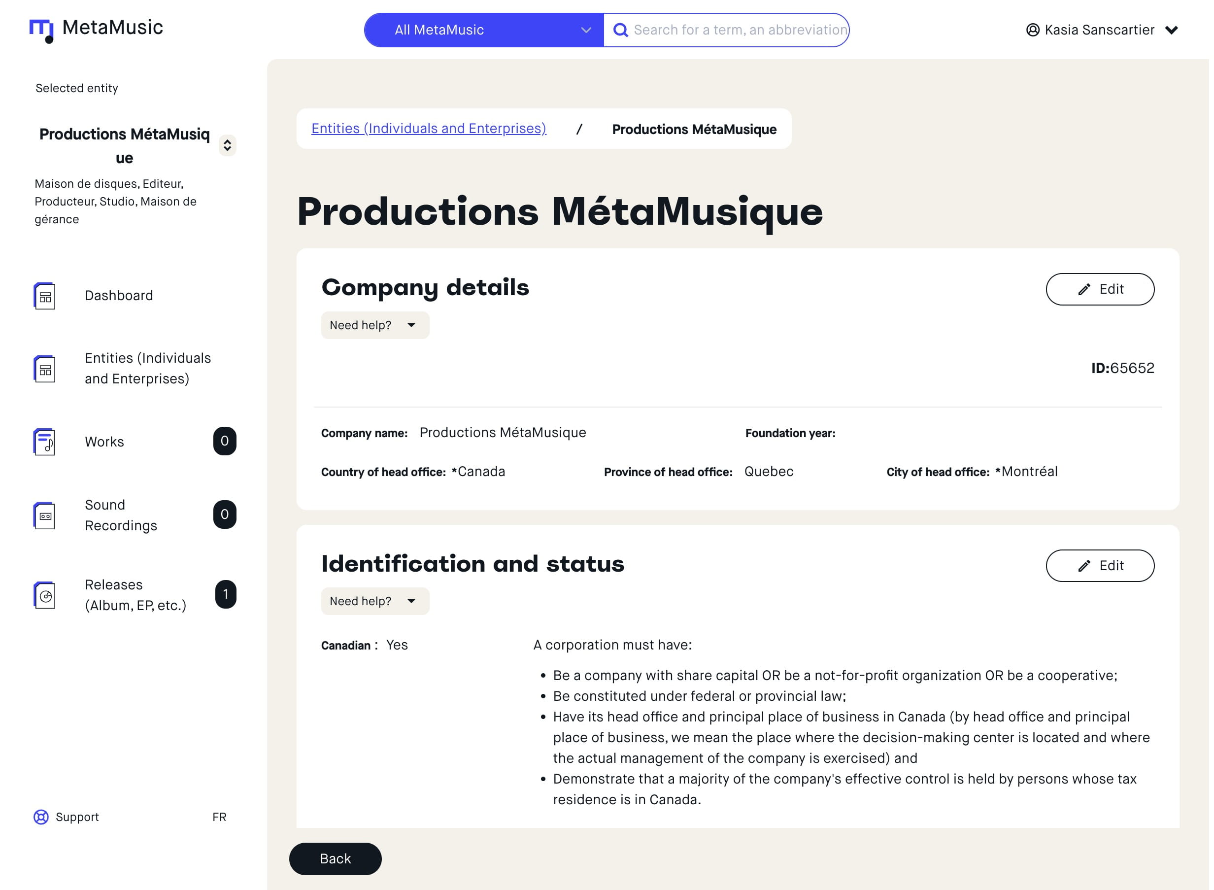The width and height of the screenshot is (1214, 890).
Task: Click the MetaMusic logo icon
Action: click(x=41, y=30)
